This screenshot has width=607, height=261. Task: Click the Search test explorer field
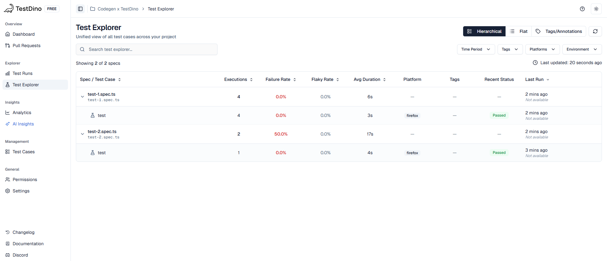coord(147,49)
